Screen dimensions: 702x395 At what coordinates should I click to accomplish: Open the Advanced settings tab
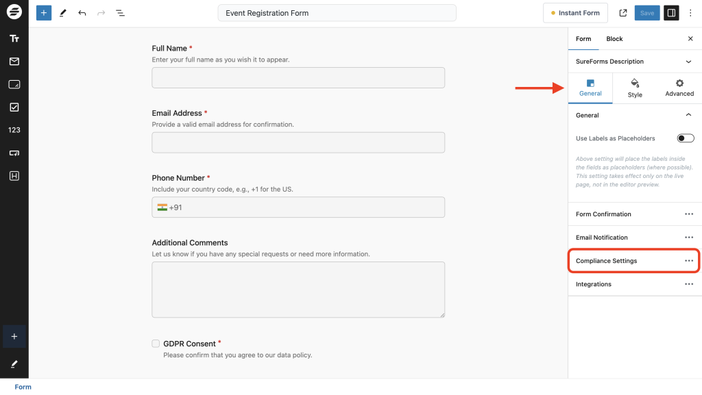click(679, 88)
